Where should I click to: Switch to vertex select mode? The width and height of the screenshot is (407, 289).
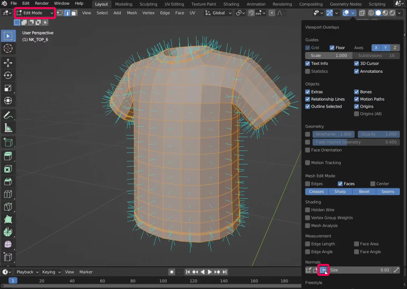(60, 13)
